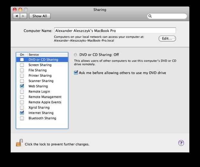
Task: Select the Screen Sharing service row
Action: tap(42, 65)
